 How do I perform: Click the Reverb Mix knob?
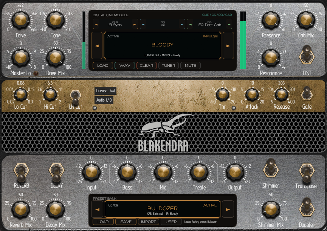coord(21,209)
